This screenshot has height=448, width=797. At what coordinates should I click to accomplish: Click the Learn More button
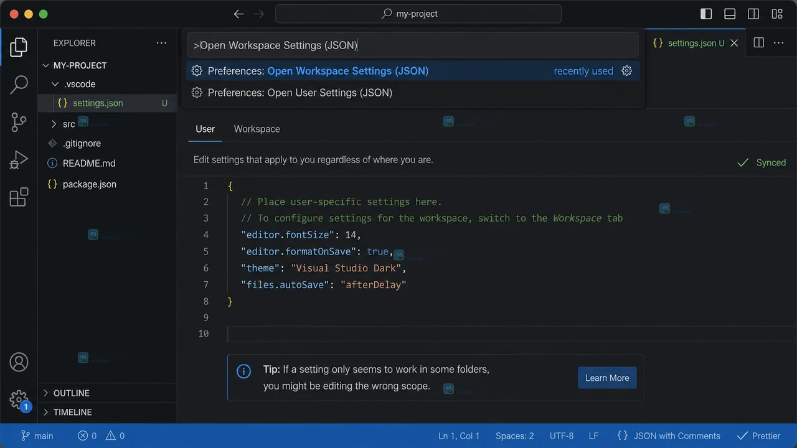pos(607,378)
